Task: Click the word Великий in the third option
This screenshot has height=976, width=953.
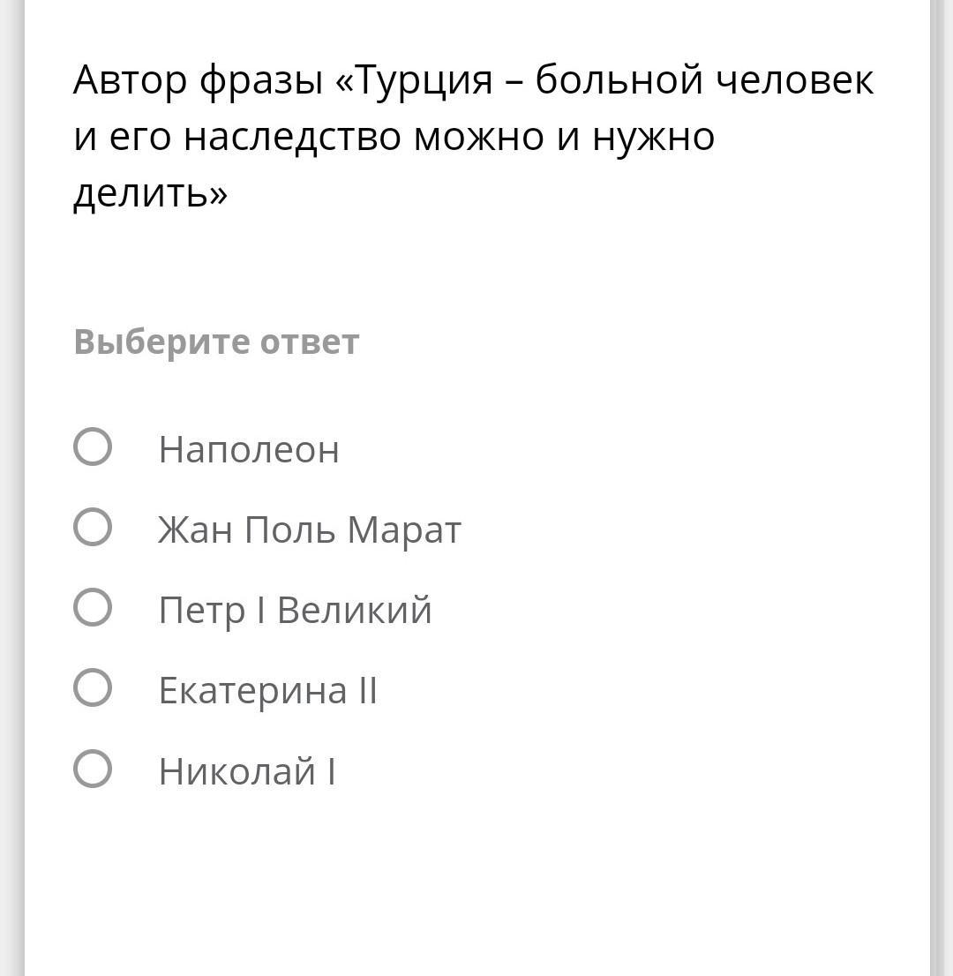Action: (354, 610)
